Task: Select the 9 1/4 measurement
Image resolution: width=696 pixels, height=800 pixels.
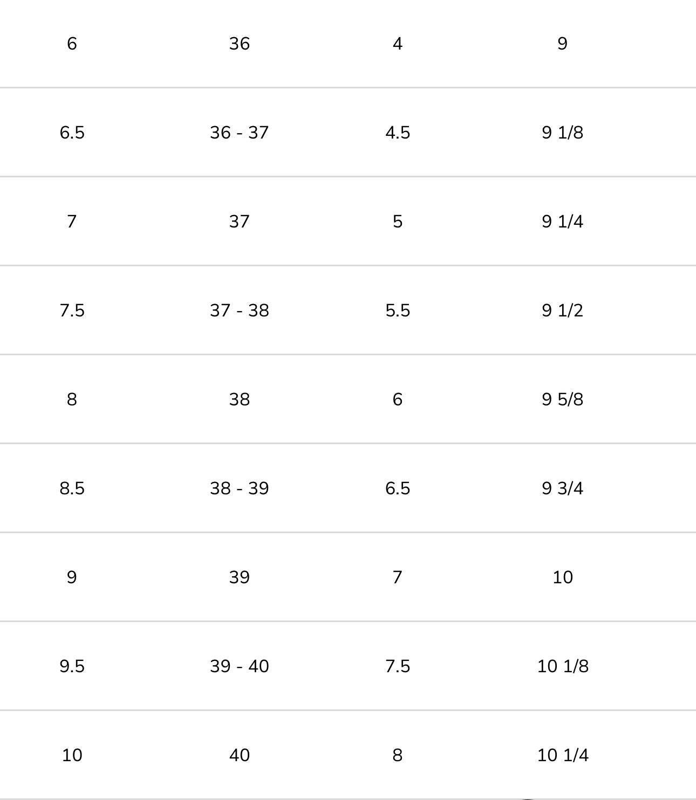Action: click(562, 222)
